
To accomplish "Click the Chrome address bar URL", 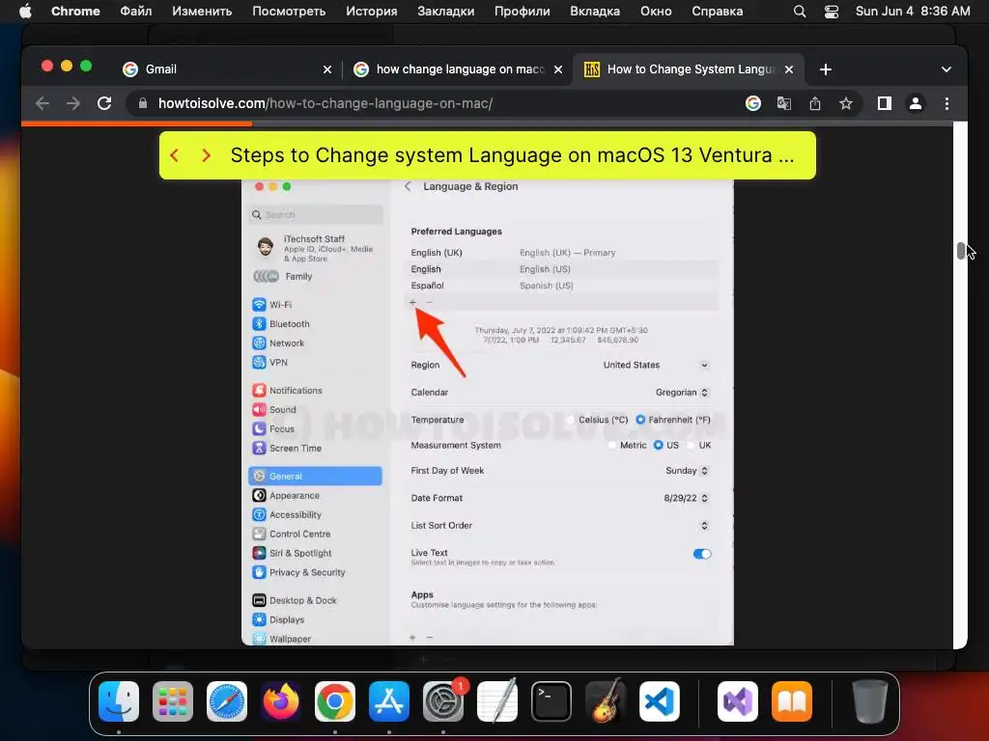I will (325, 103).
